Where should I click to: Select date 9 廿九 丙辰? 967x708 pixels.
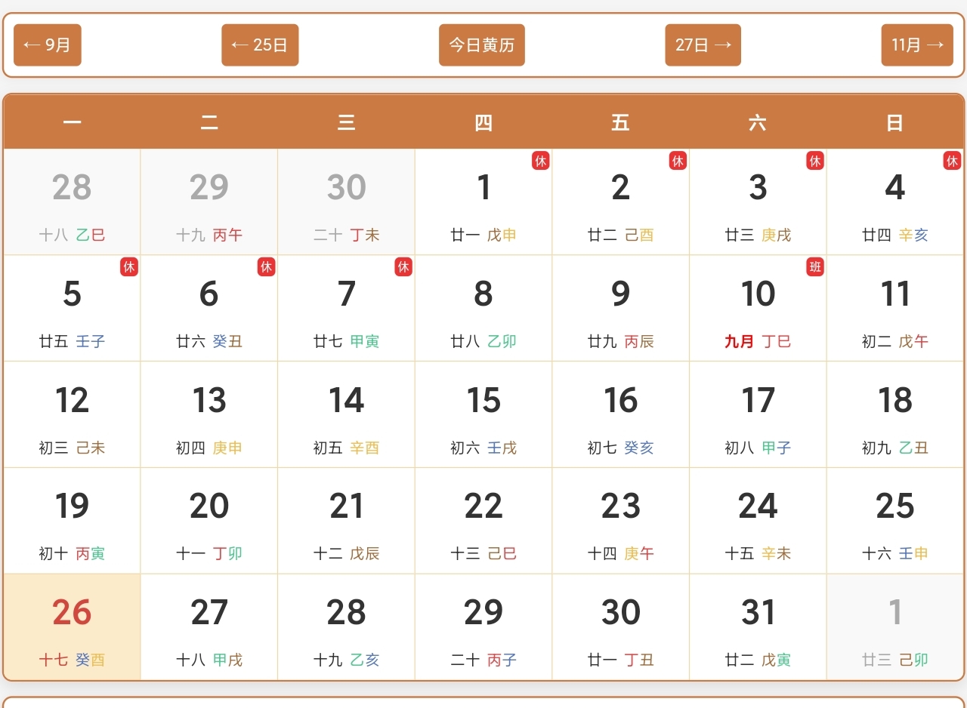click(x=620, y=308)
